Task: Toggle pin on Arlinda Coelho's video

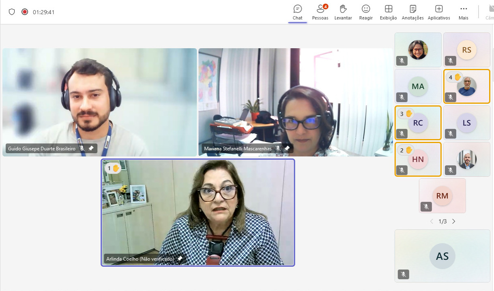Action: tap(180, 259)
